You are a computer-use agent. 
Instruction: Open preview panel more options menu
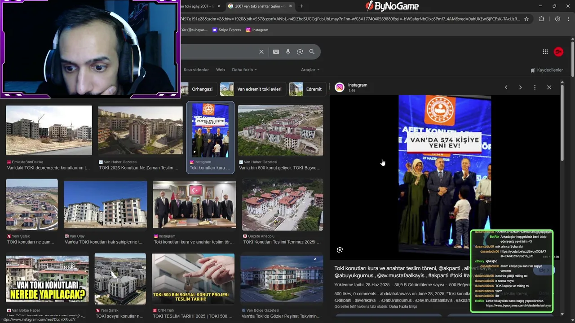coord(535,87)
